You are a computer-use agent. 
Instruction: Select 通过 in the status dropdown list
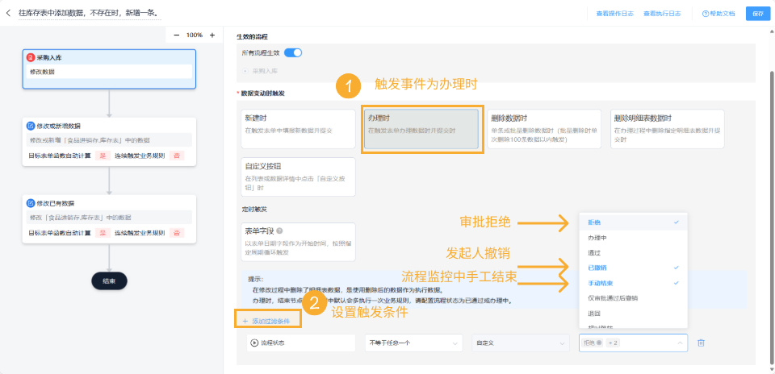point(633,252)
